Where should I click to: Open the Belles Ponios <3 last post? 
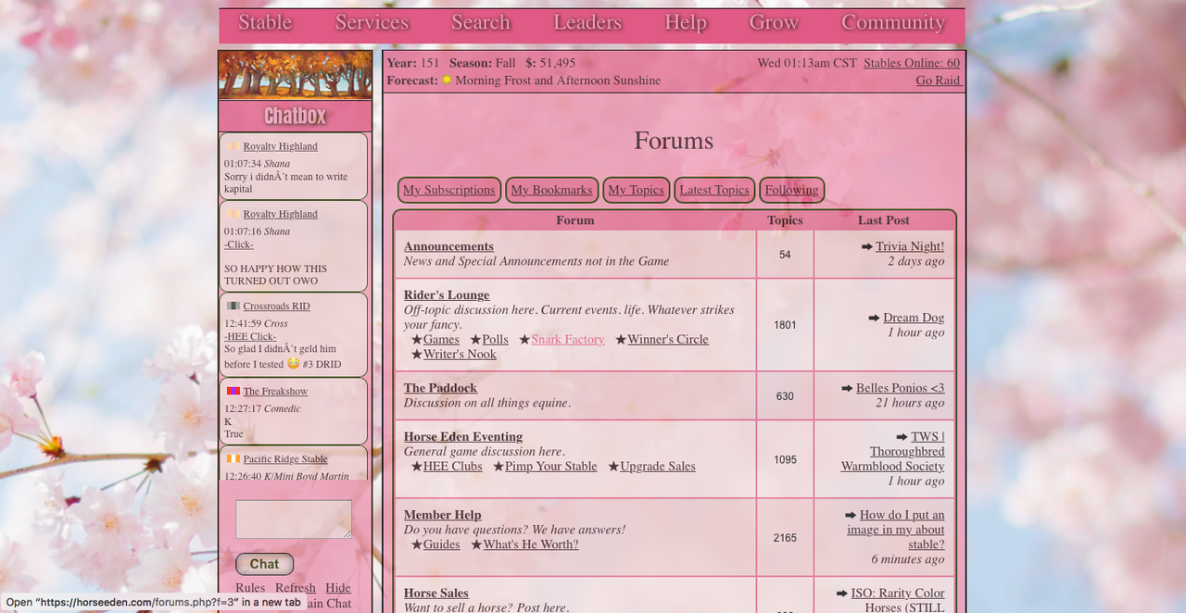901,388
